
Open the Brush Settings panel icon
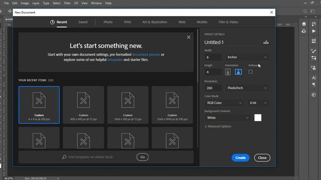click(x=313, y=51)
